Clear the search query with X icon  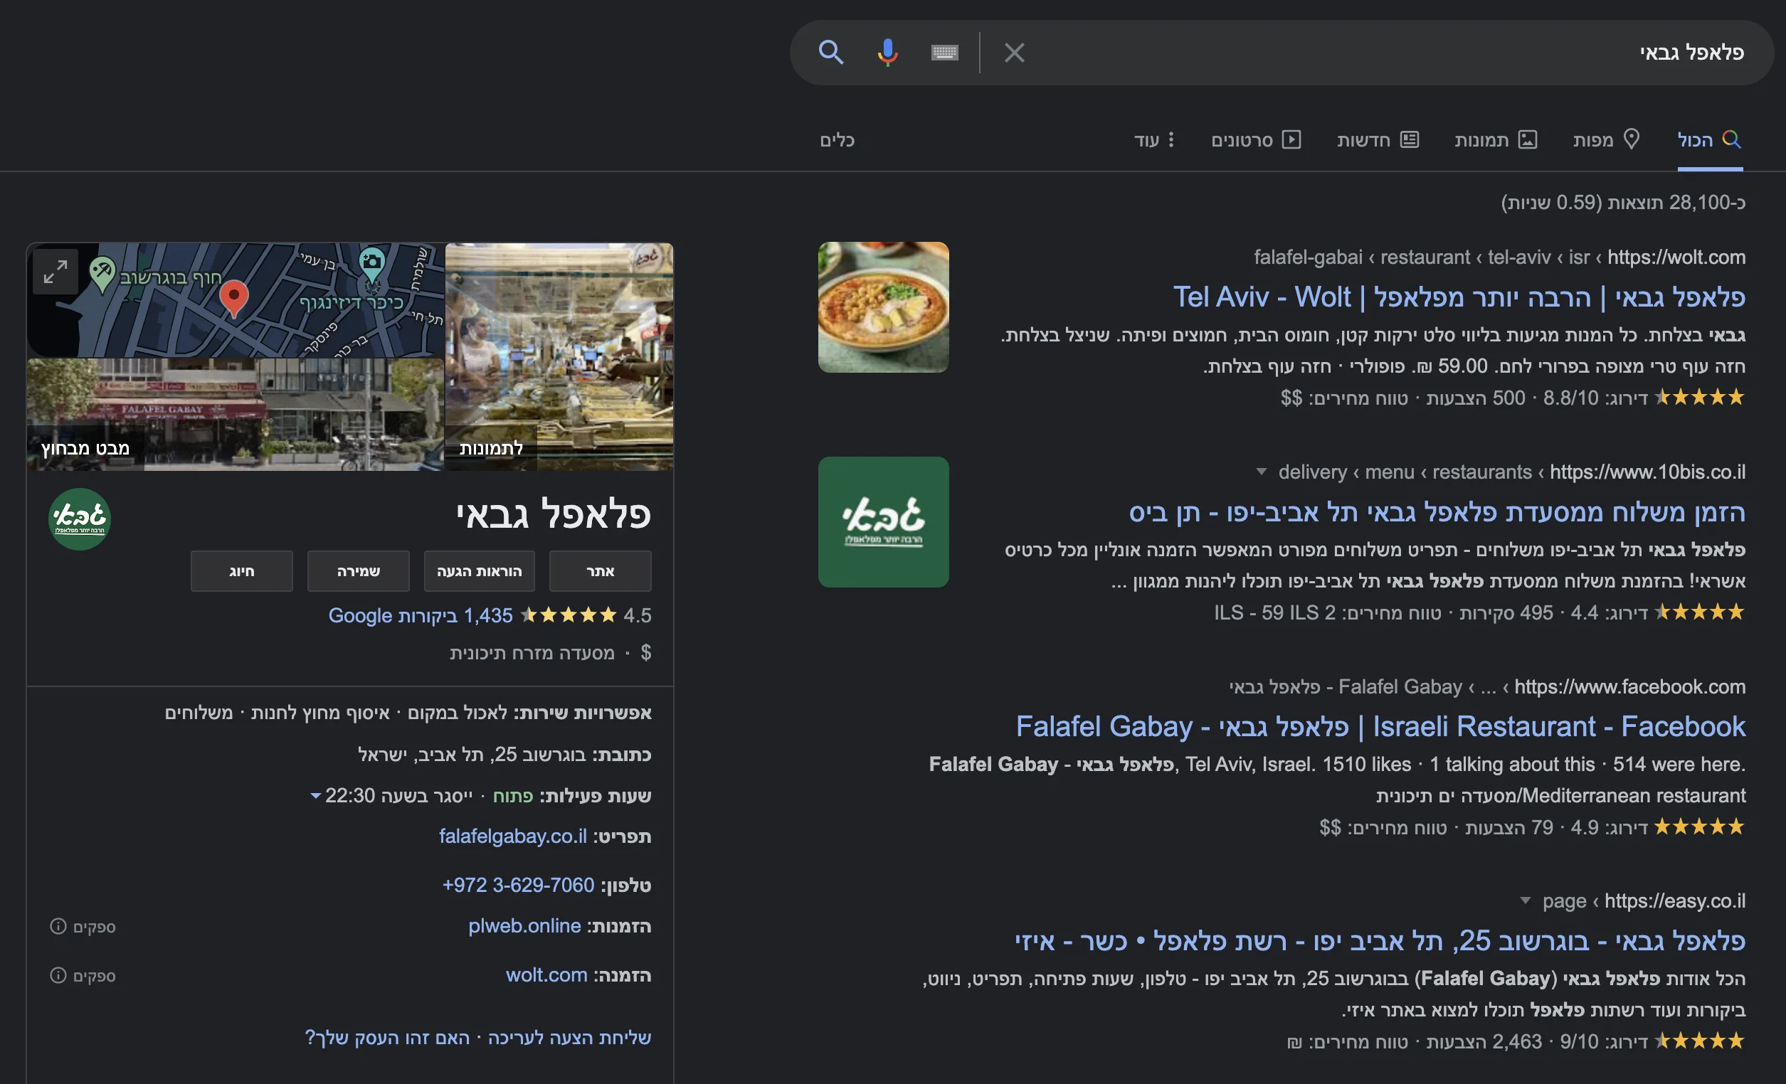(1014, 52)
